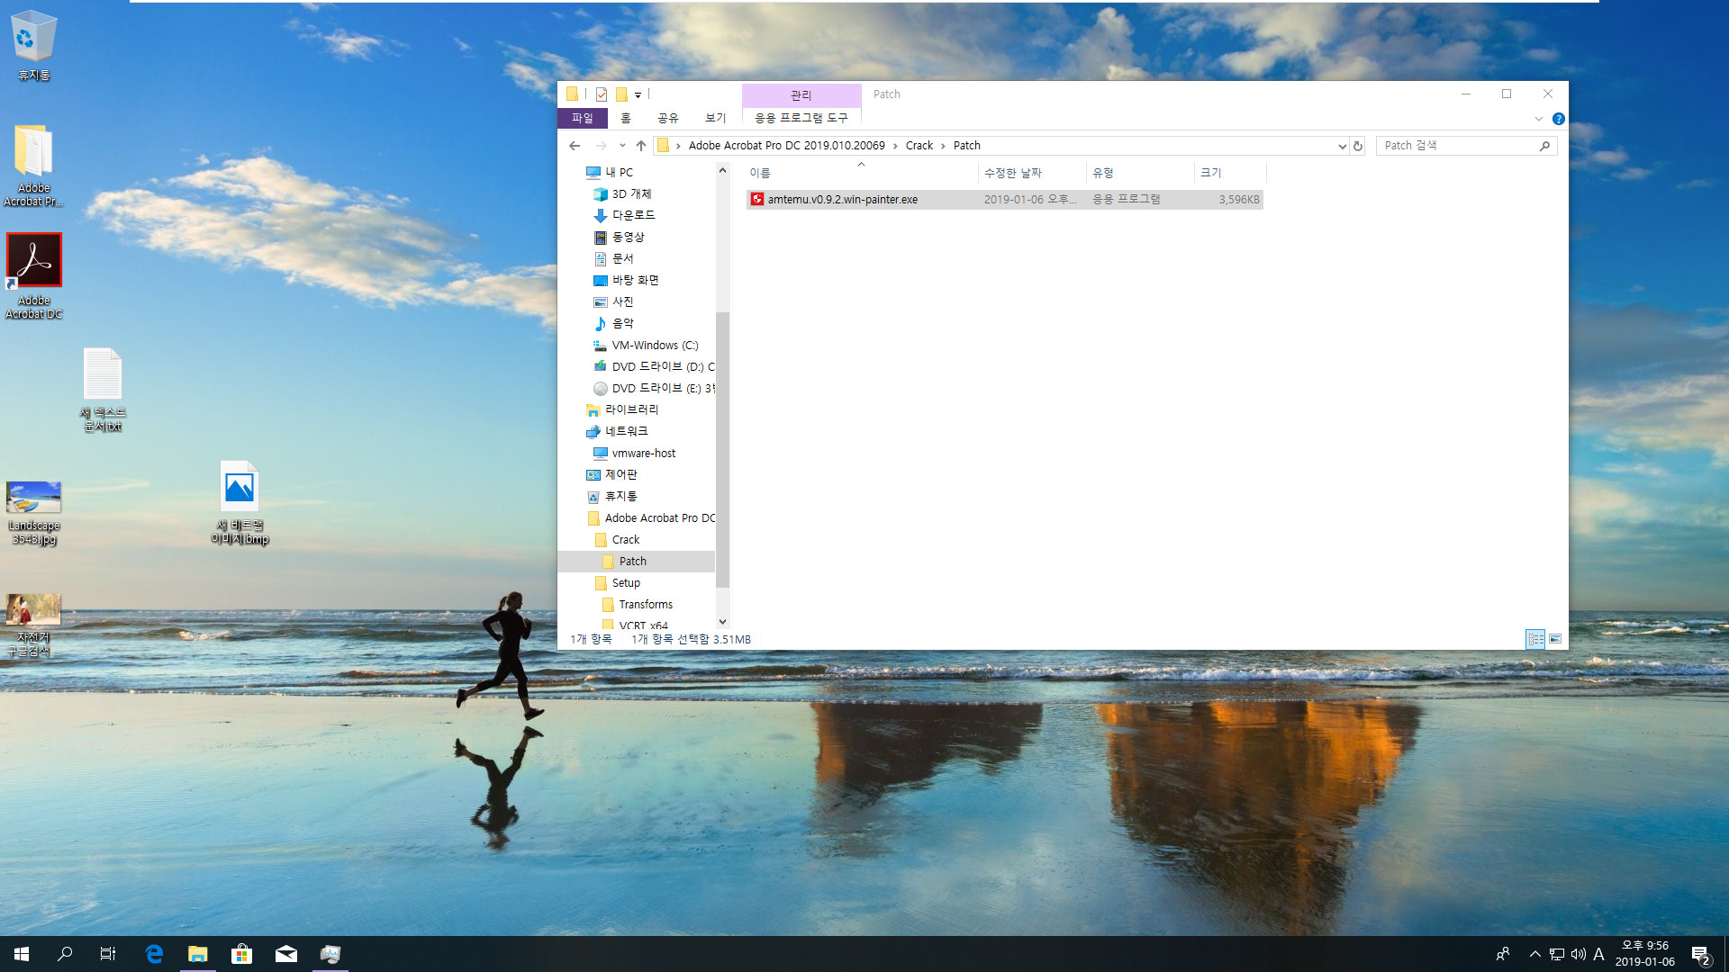This screenshot has height=972, width=1729.
Task: Select the Adobe Acrobat DC shortcut icon
Action: pos(34,276)
